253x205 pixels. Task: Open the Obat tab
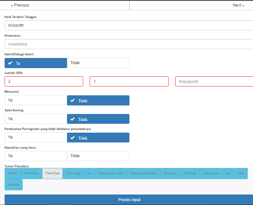tap(241, 173)
